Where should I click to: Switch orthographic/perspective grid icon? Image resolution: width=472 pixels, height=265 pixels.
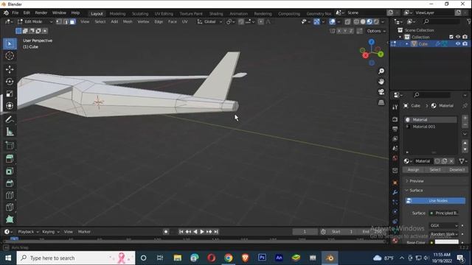[x=381, y=102]
